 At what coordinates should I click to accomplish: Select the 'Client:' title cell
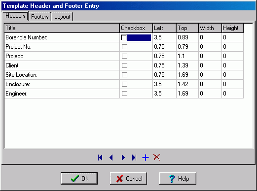[62, 65]
